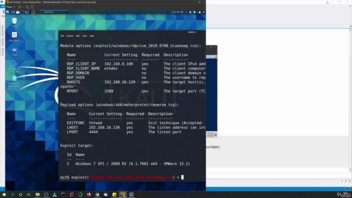Open the Trash desktop icon
The width and height of the screenshot is (352, 198).
[x=14, y=22]
